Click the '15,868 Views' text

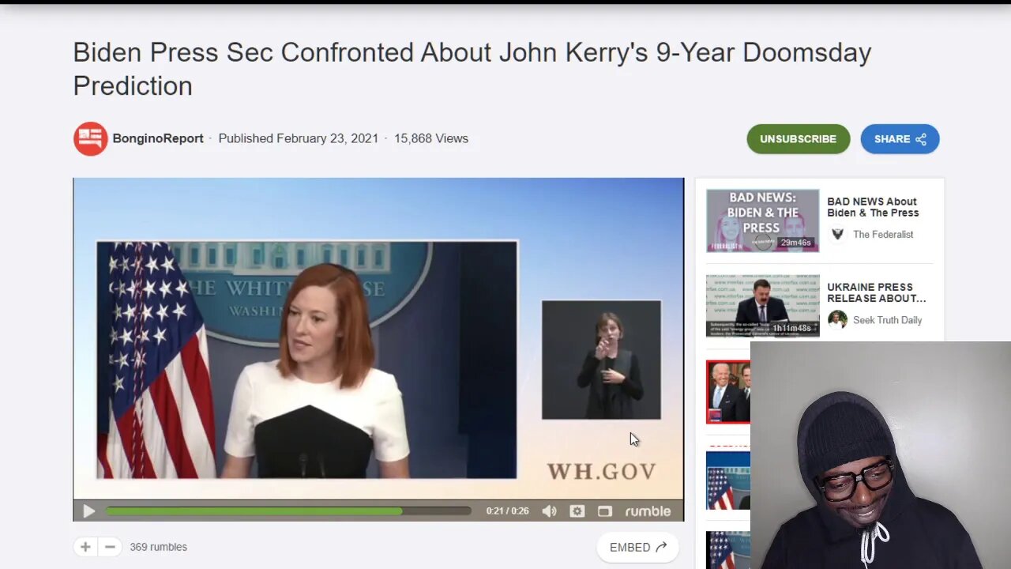(x=431, y=138)
